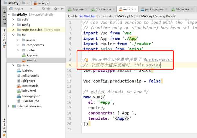This screenshot has height=138, width=197.
Task: Collapse the s9luffy project root
Action: [x=9, y=14]
